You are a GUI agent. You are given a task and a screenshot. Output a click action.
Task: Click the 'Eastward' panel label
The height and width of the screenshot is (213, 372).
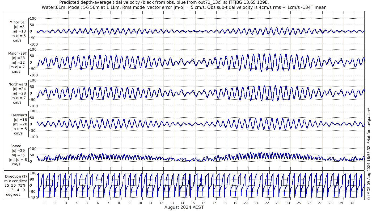click(19, 115)
